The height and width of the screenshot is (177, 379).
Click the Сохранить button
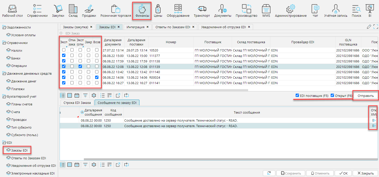click(290, 173)
